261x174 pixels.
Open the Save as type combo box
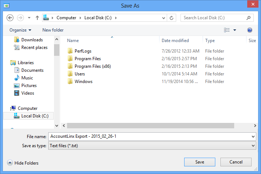pos(152,146)
